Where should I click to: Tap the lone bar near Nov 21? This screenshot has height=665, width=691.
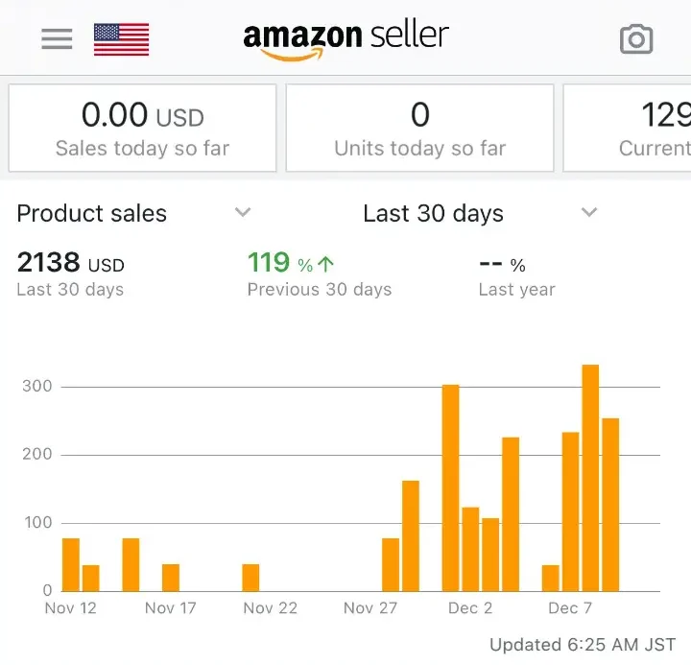[x=250, y=578]
